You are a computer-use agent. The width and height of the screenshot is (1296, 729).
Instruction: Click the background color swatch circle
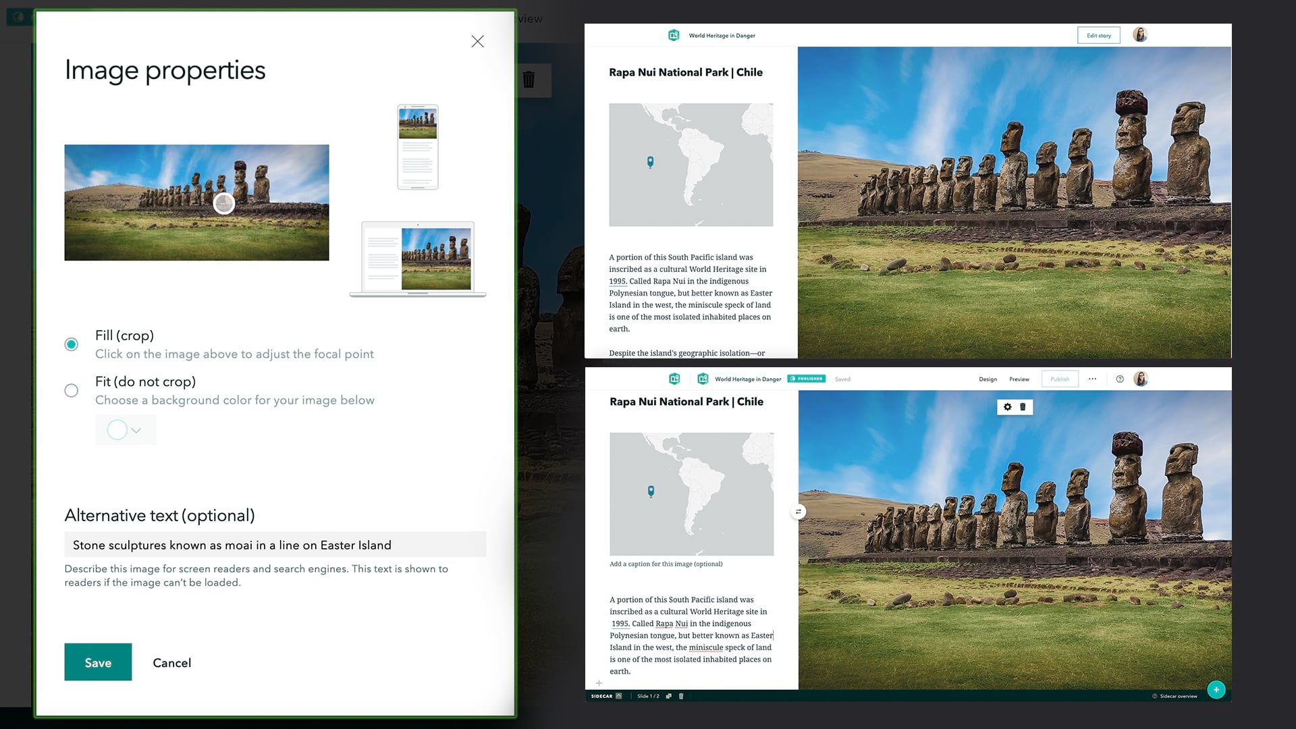pyautogui.click(x=117, y=429)
